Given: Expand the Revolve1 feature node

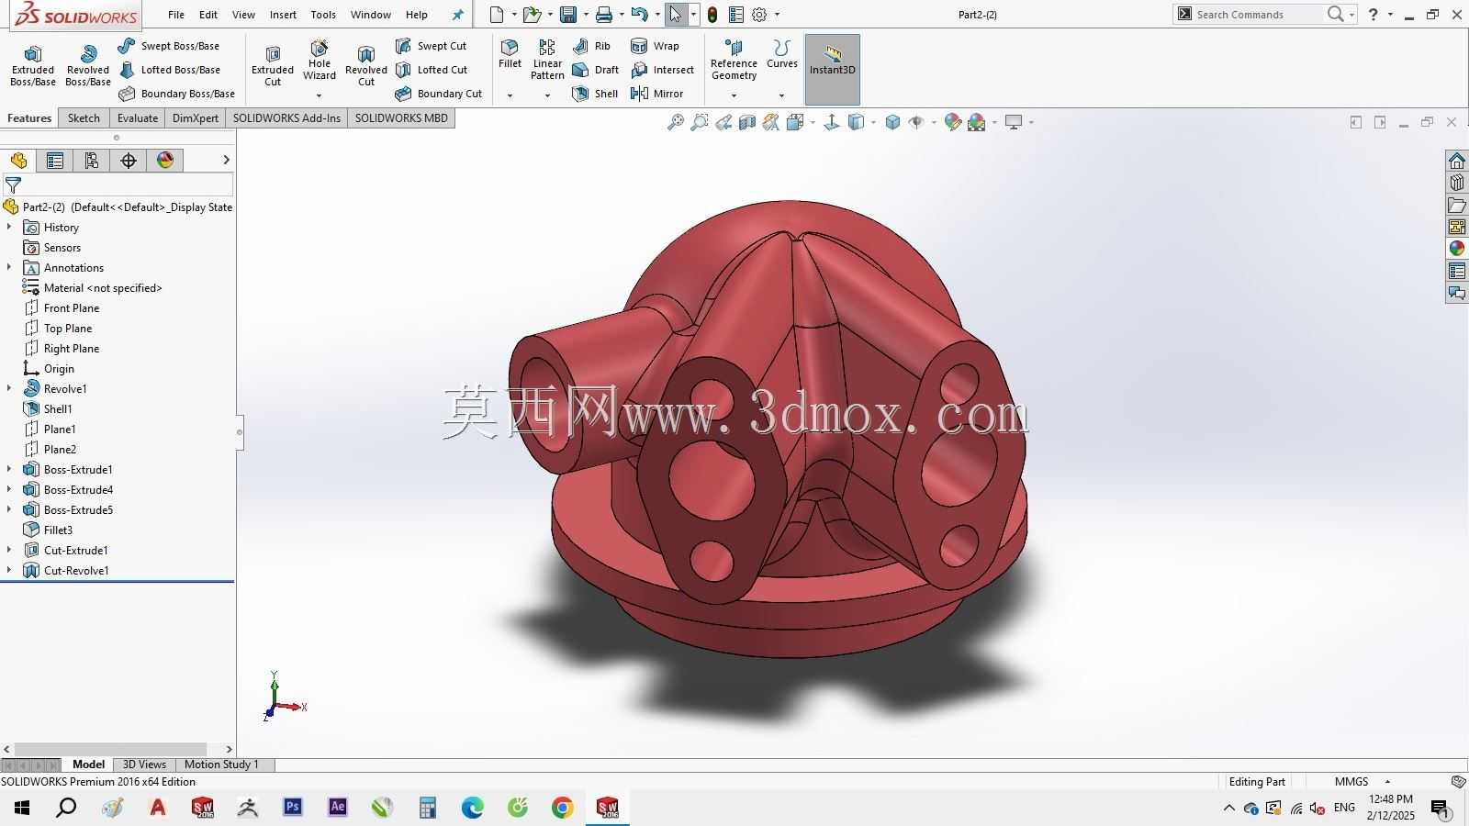Looking at the screenshot, I should pos(9,388).
